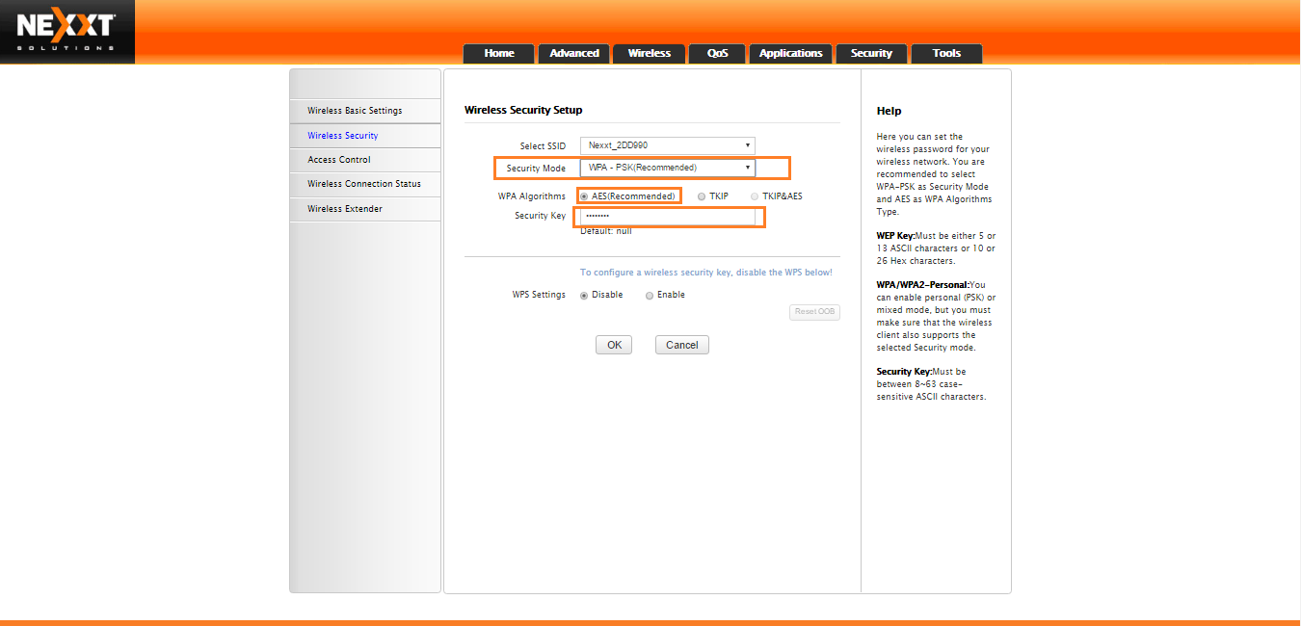Go to the QoS tab
Screen dimensions: 1301x626
tap(717, 54)
